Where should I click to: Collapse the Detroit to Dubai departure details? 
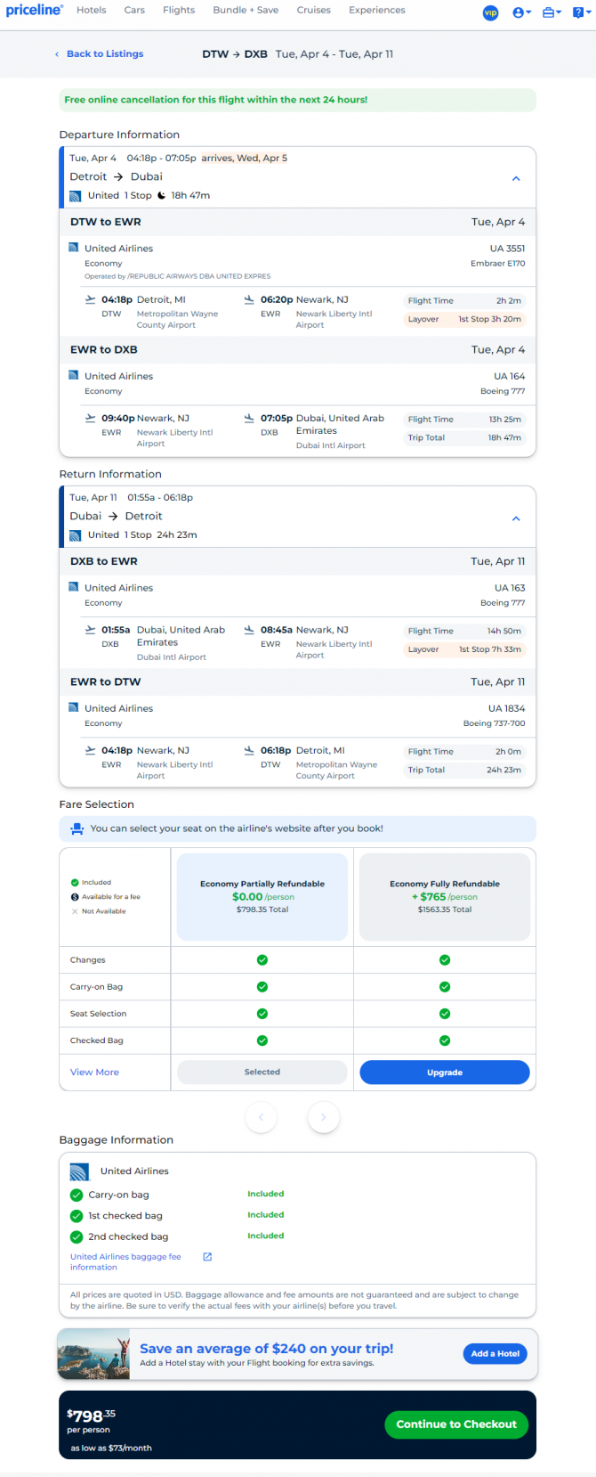516,178
